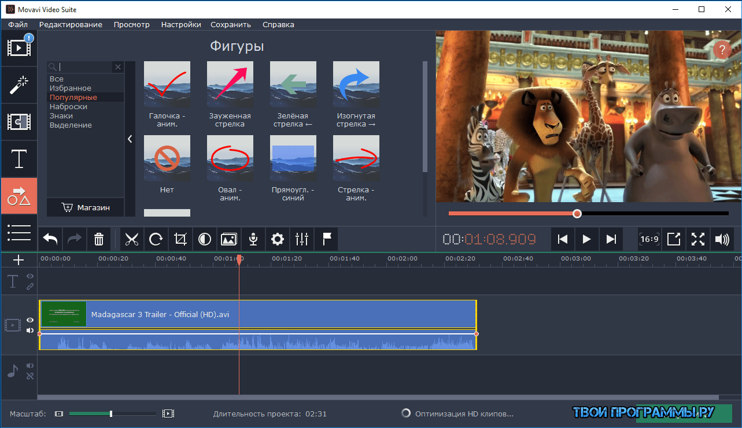
Task: Open the Titles text tab
Action: click(x=19, y=159)
